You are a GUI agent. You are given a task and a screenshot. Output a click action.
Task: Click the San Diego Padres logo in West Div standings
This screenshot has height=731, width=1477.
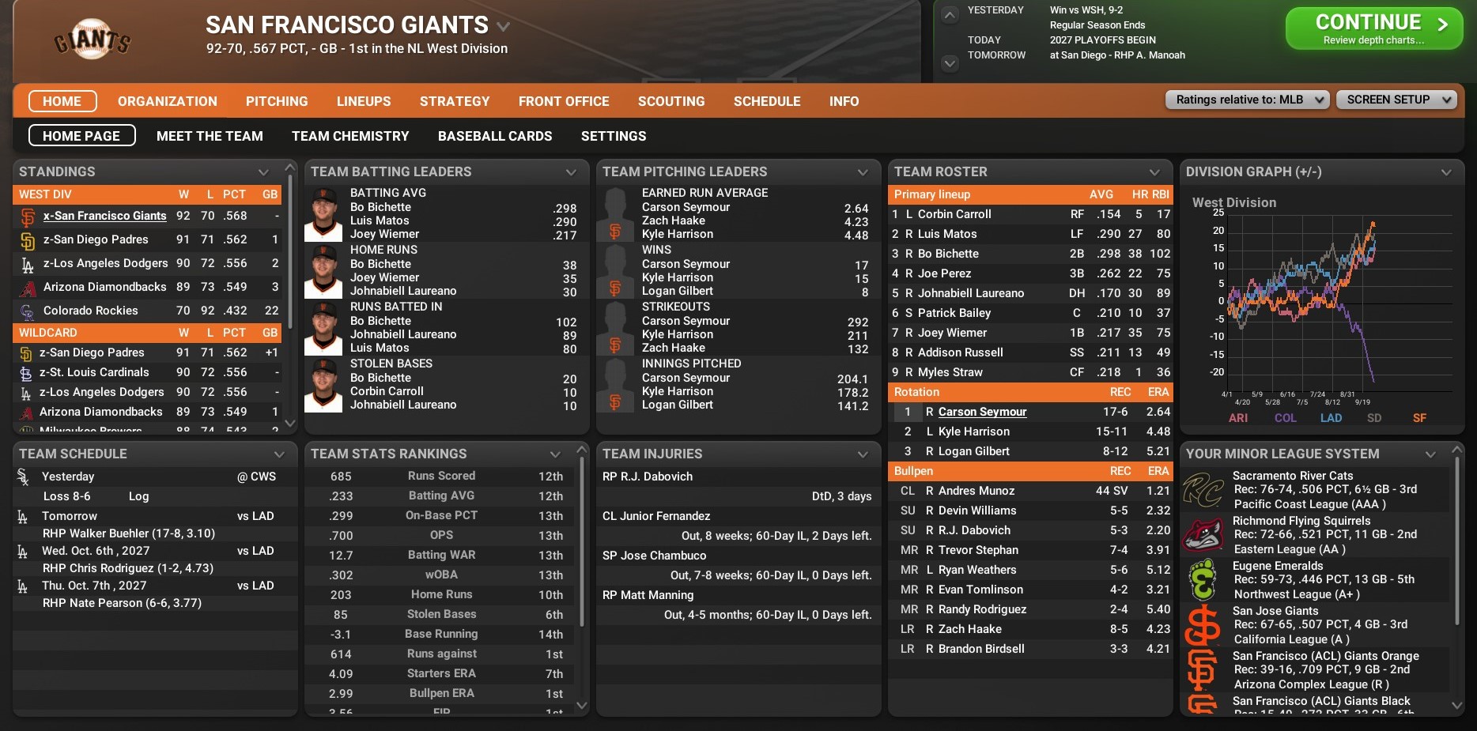pyautogui.click(x=28, y=240)
